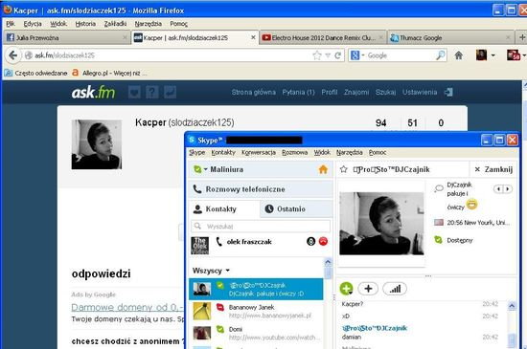Open the call quality signal bars

(x=395, y=289)
